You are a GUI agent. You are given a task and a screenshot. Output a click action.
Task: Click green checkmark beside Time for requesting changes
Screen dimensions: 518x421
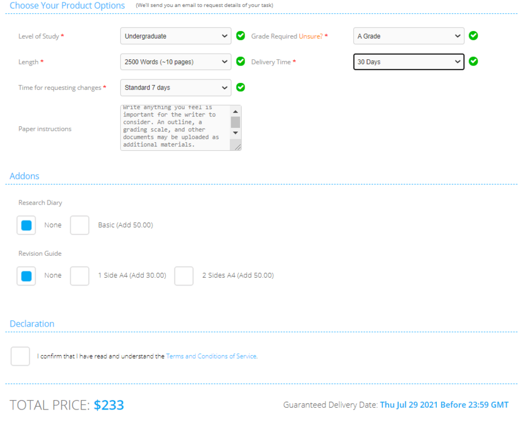pos(241,87)
